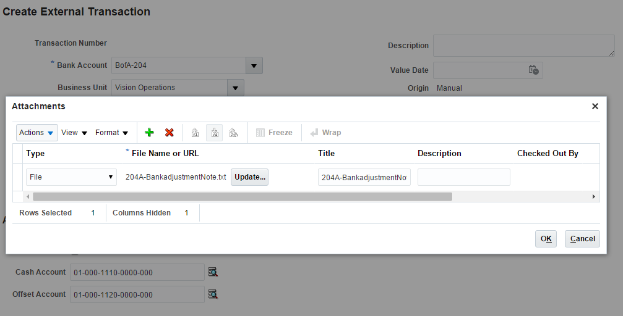Open Offset Account search icon
Image resolution: width=623 pixels, height=316 pixels.
pos(213,294)
